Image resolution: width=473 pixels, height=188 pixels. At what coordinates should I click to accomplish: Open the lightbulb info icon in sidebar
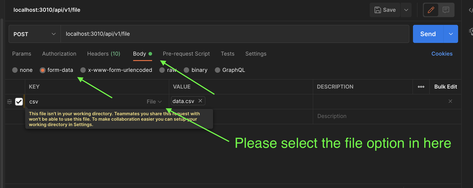471,32
